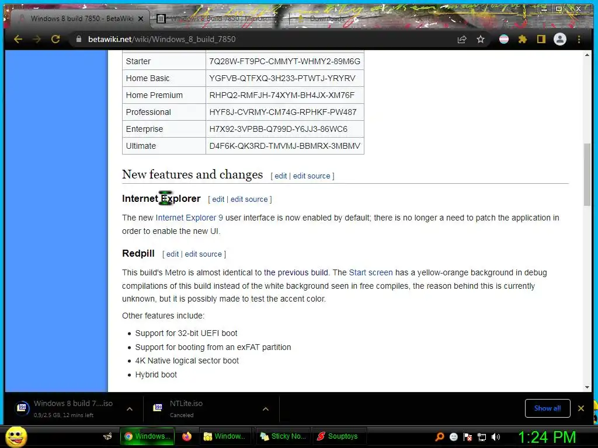Select the Ultimate product key
This screenshot has width=598, height=448.
pos(284,146)
